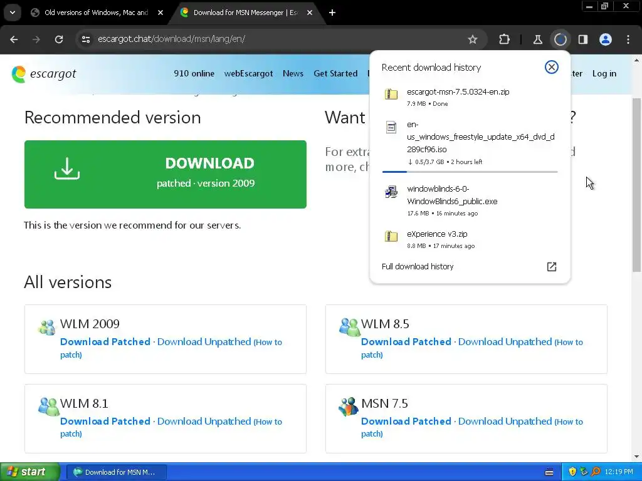Close the Download for MSN Messenger tab
642x481 pixels.
point(310,13)
